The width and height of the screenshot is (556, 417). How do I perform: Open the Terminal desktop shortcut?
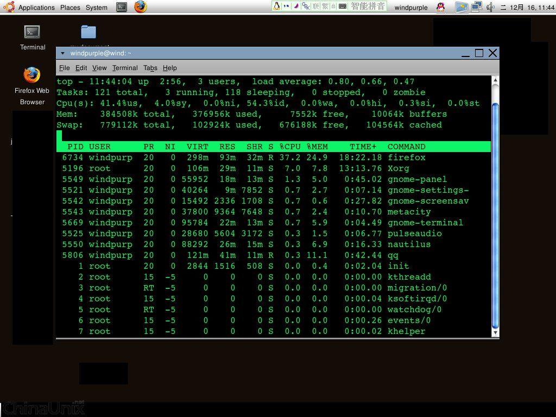click(32, 37)
